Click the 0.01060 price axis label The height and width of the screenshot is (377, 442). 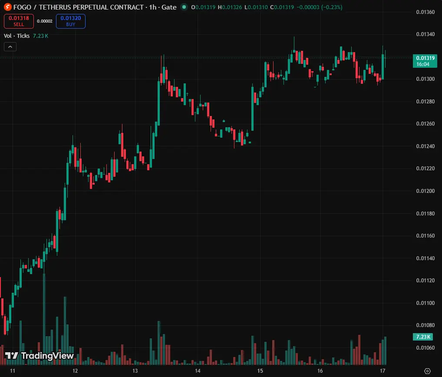tap(426, 347)
